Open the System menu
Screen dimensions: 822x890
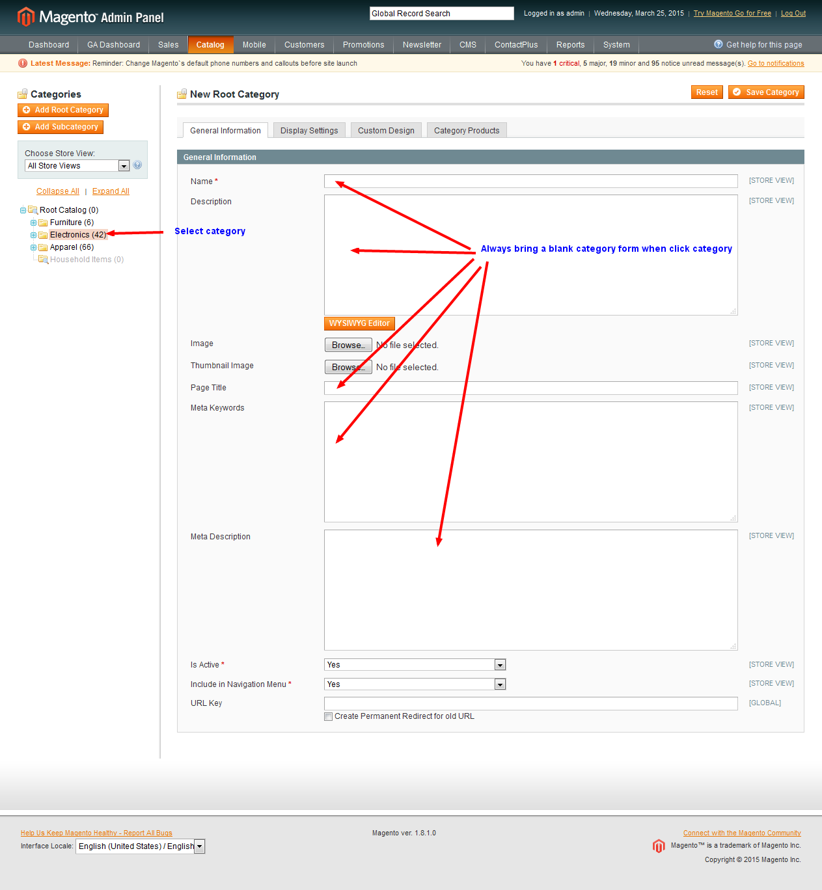click(616, 45)
